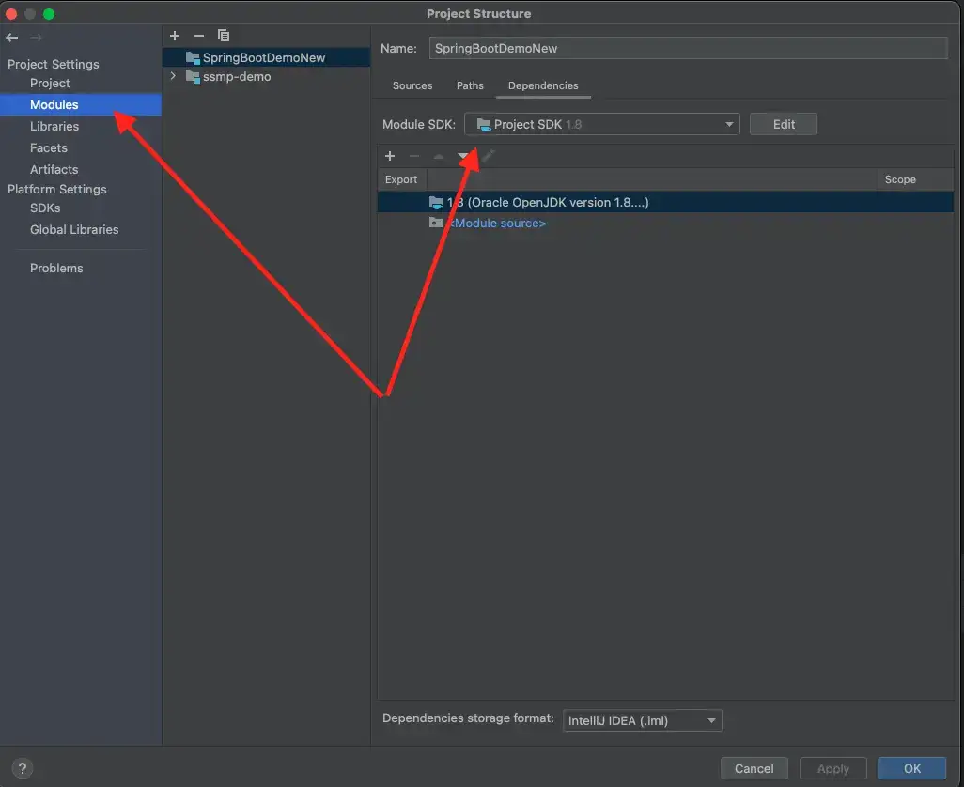
Task: Move dependency down arrow icon
Action: 462,156
